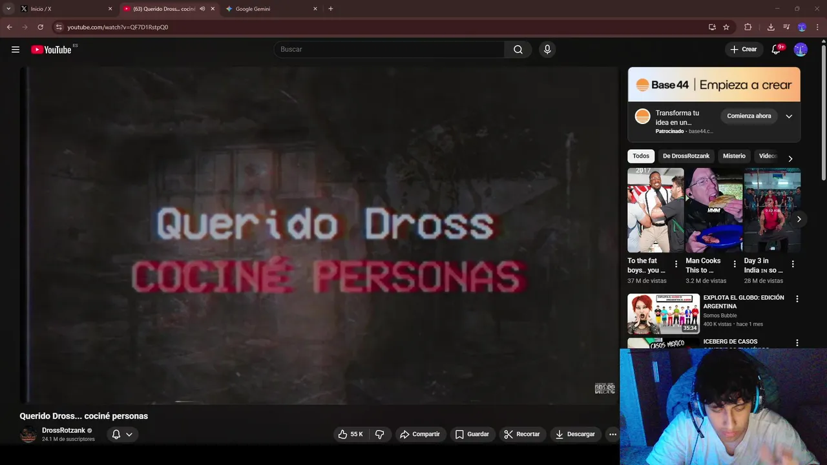Viewport: 827px width, 465px height.
Task: Select the 'Todos' filter chip
Action: point(641,156)
